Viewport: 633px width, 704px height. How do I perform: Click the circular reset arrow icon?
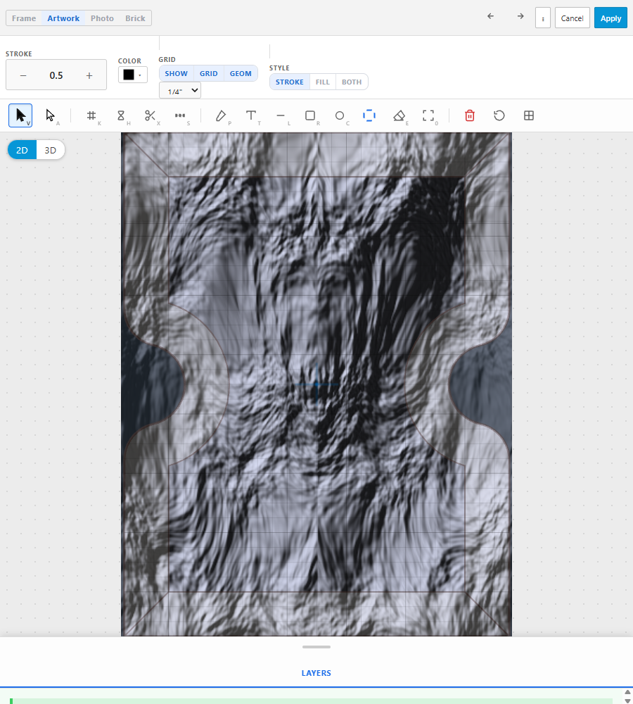499,115
